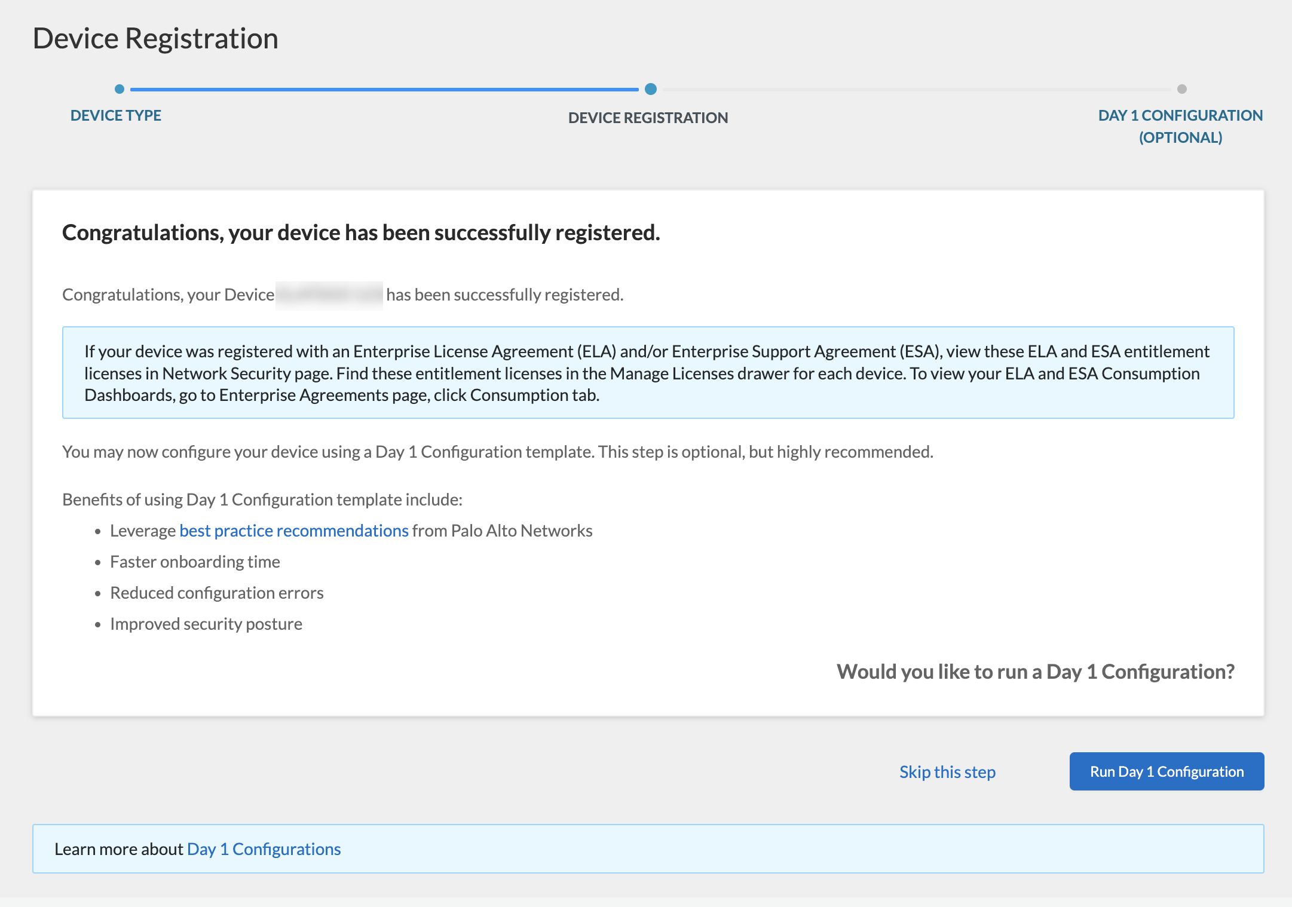Select the DEVICE REGISTRATION step label
This screenshot has height=907, width=1292.
[x=648, y=118]
